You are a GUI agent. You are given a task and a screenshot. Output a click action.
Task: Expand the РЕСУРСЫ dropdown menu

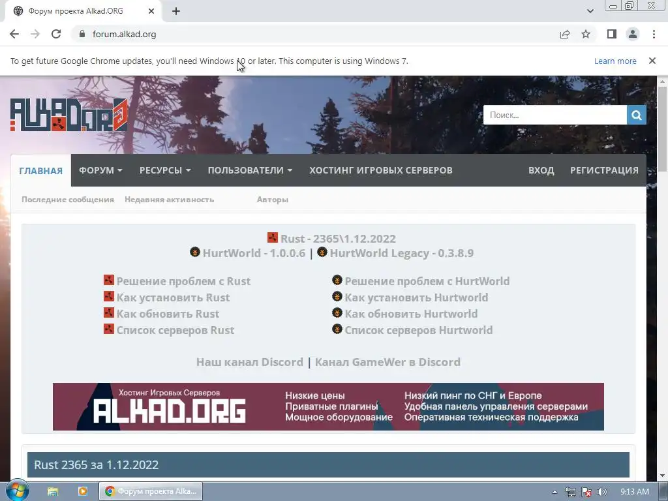[x=165, y=170]
